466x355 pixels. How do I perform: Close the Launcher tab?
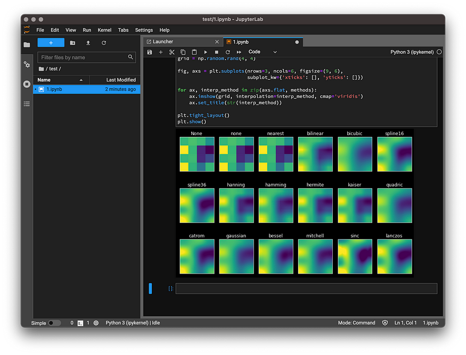[x=217, y=42]
